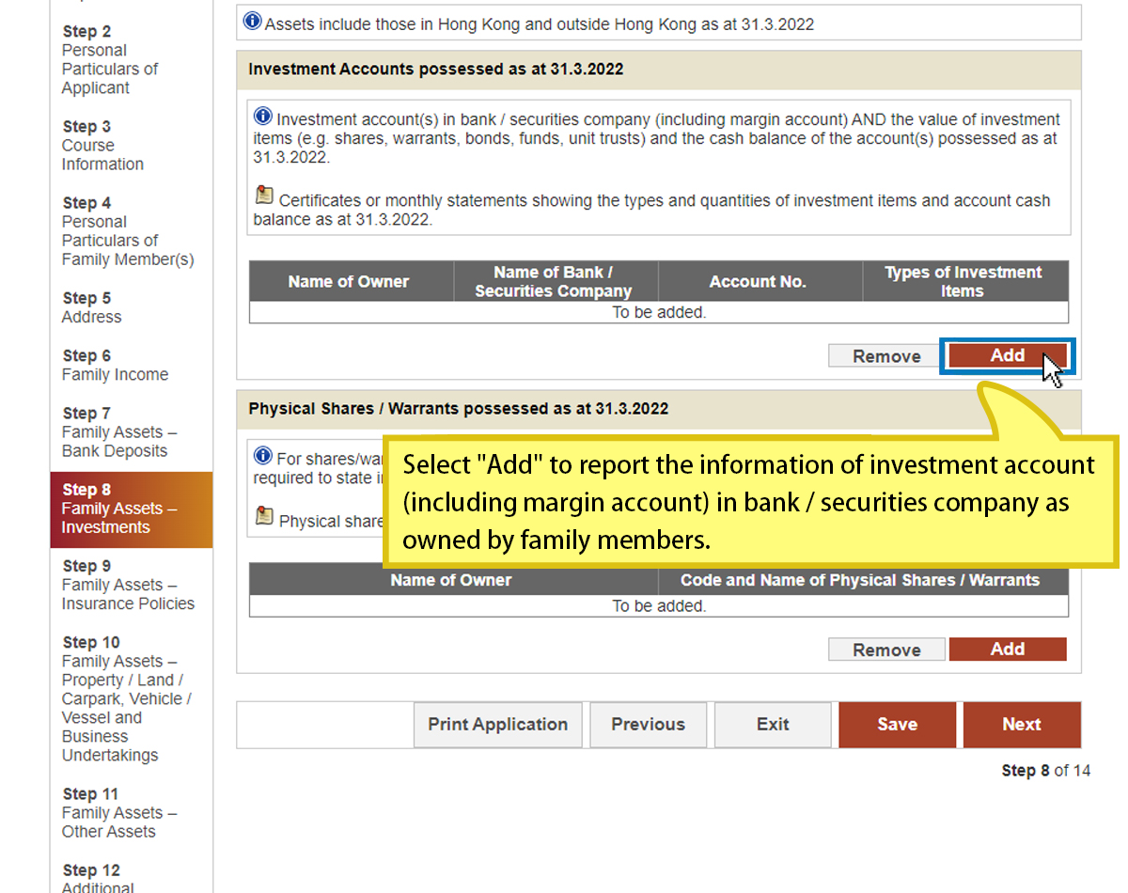Select Add for Physical Shares / Warrants
The width and height of the screenshot is (1128, 893).
click(x=1008, y=649)
